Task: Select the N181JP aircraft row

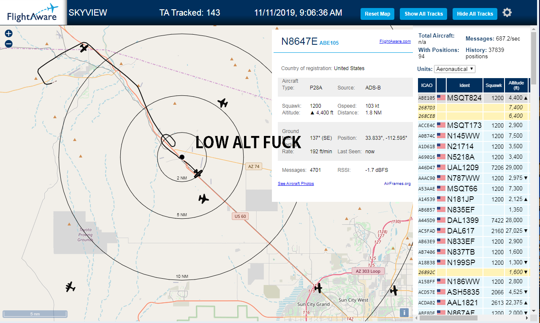Action: tap(473, 199)
